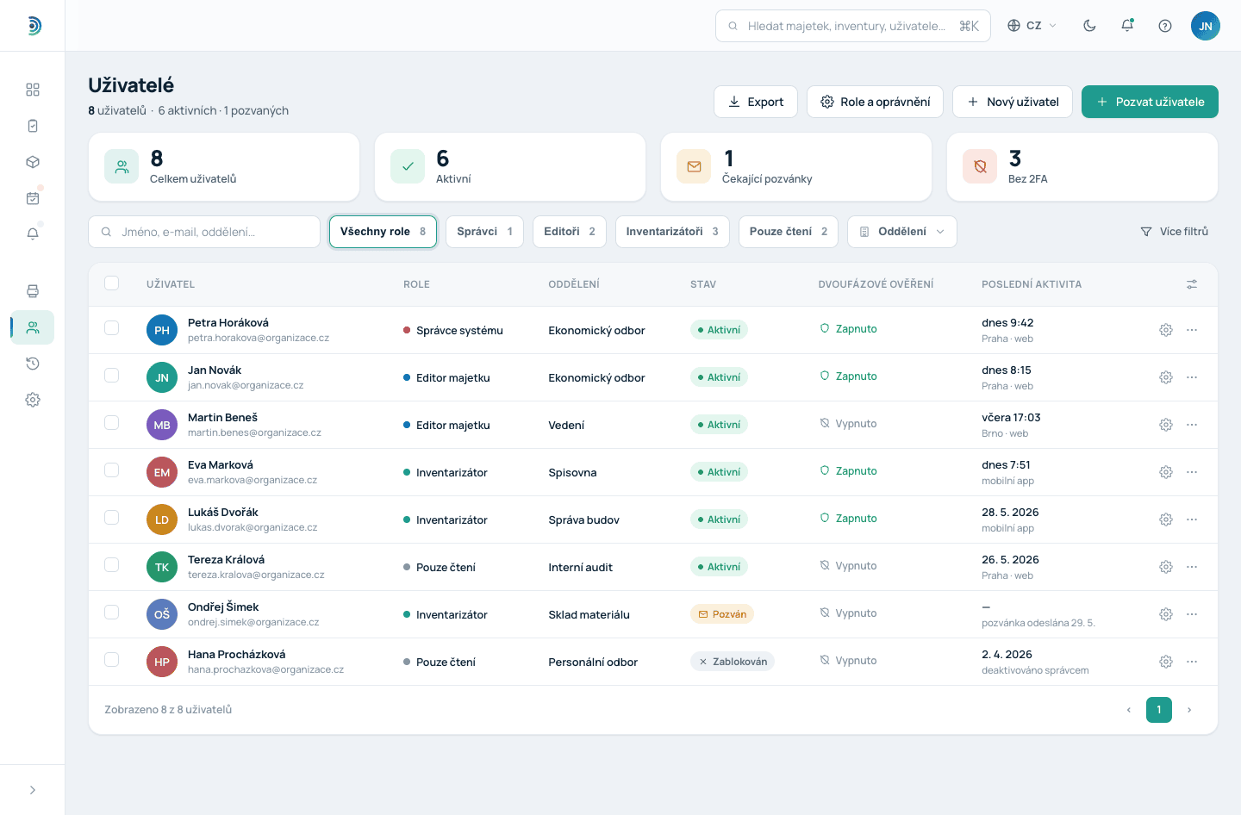1241x815 pixels.
Task: Open more options for Martin Beneš
Action: [1192, 425]
